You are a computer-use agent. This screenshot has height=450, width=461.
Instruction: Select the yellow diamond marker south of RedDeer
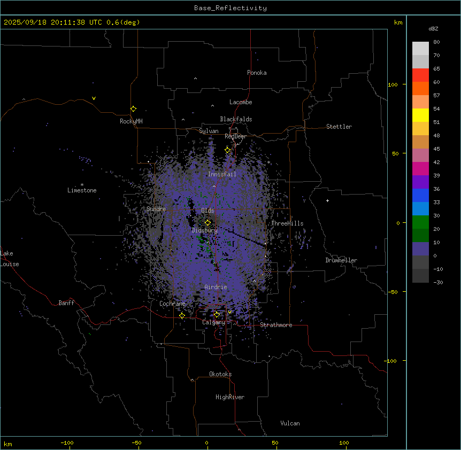227,150
